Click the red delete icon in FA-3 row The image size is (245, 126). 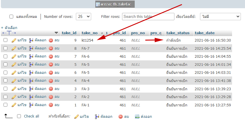pos(51,89)
